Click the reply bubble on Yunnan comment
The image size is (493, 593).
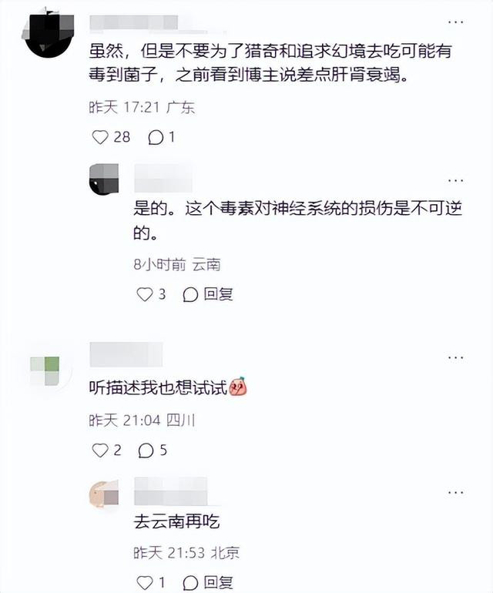pyautogui.click(x=190, y=295)
